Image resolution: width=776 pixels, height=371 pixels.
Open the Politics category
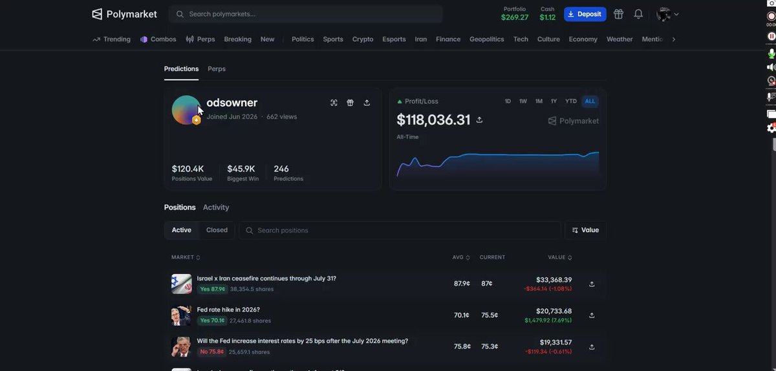pos(303,39)
